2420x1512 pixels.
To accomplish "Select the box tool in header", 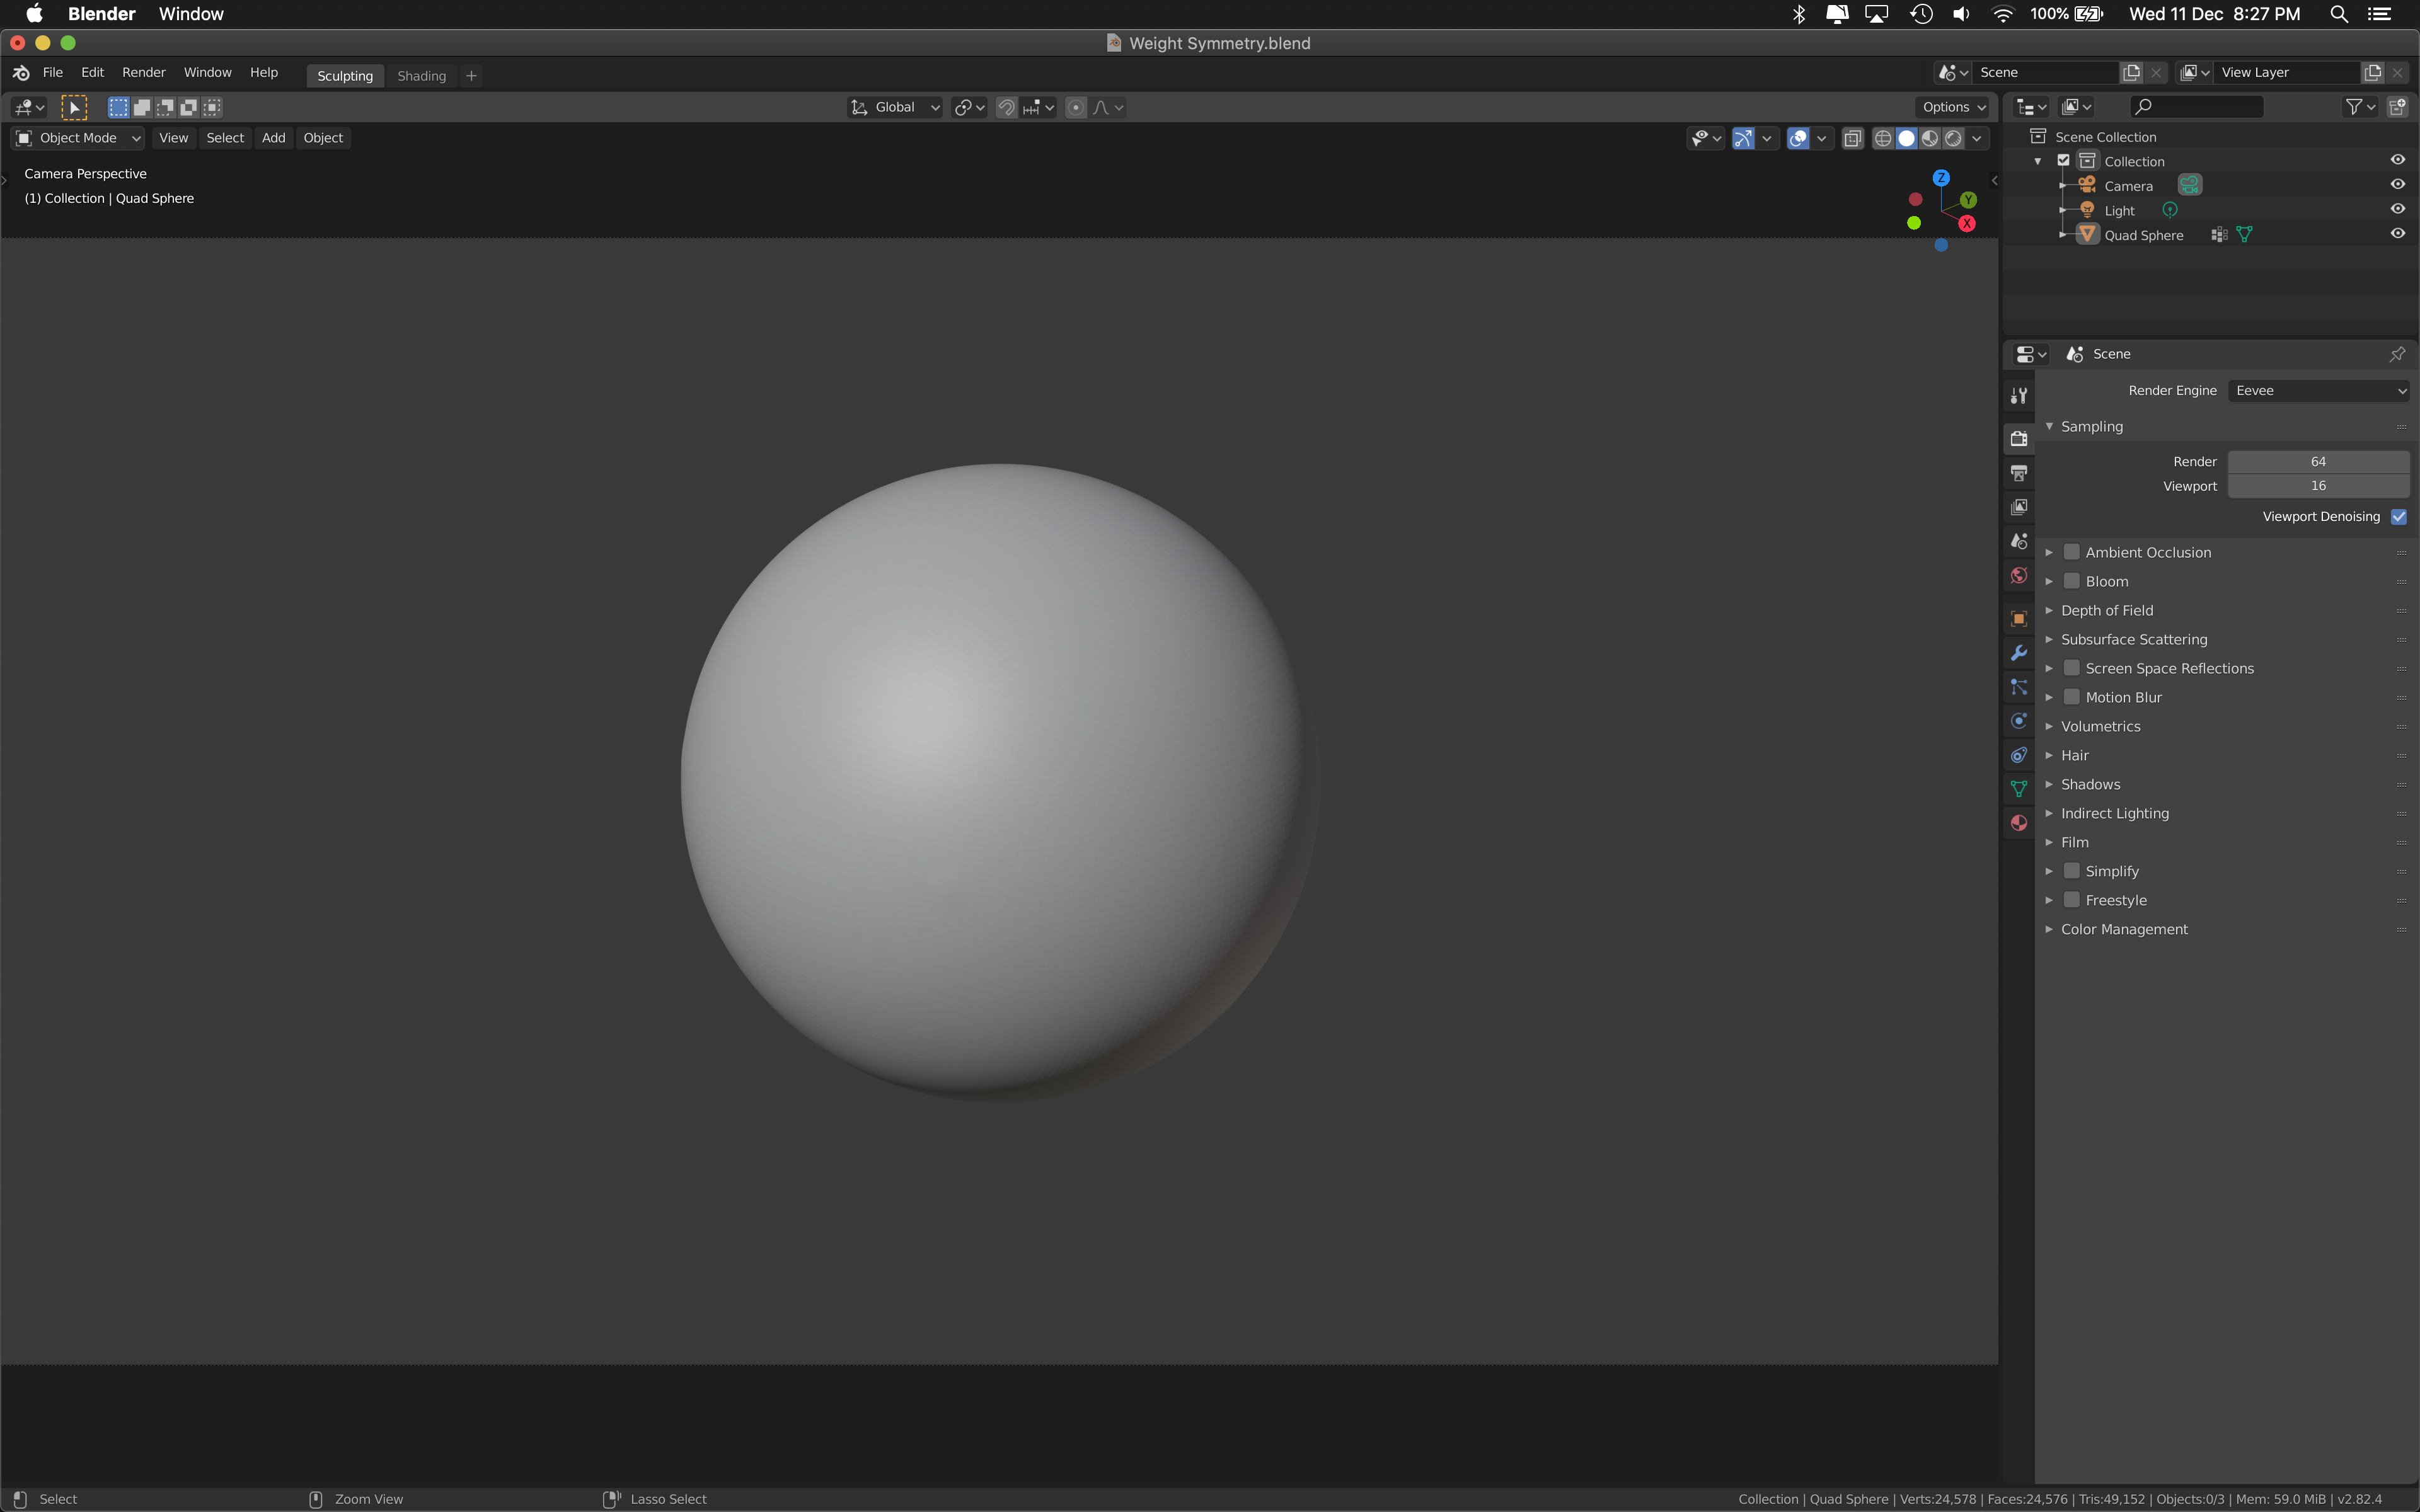I will pyautogui.click(x=75, y=107).
